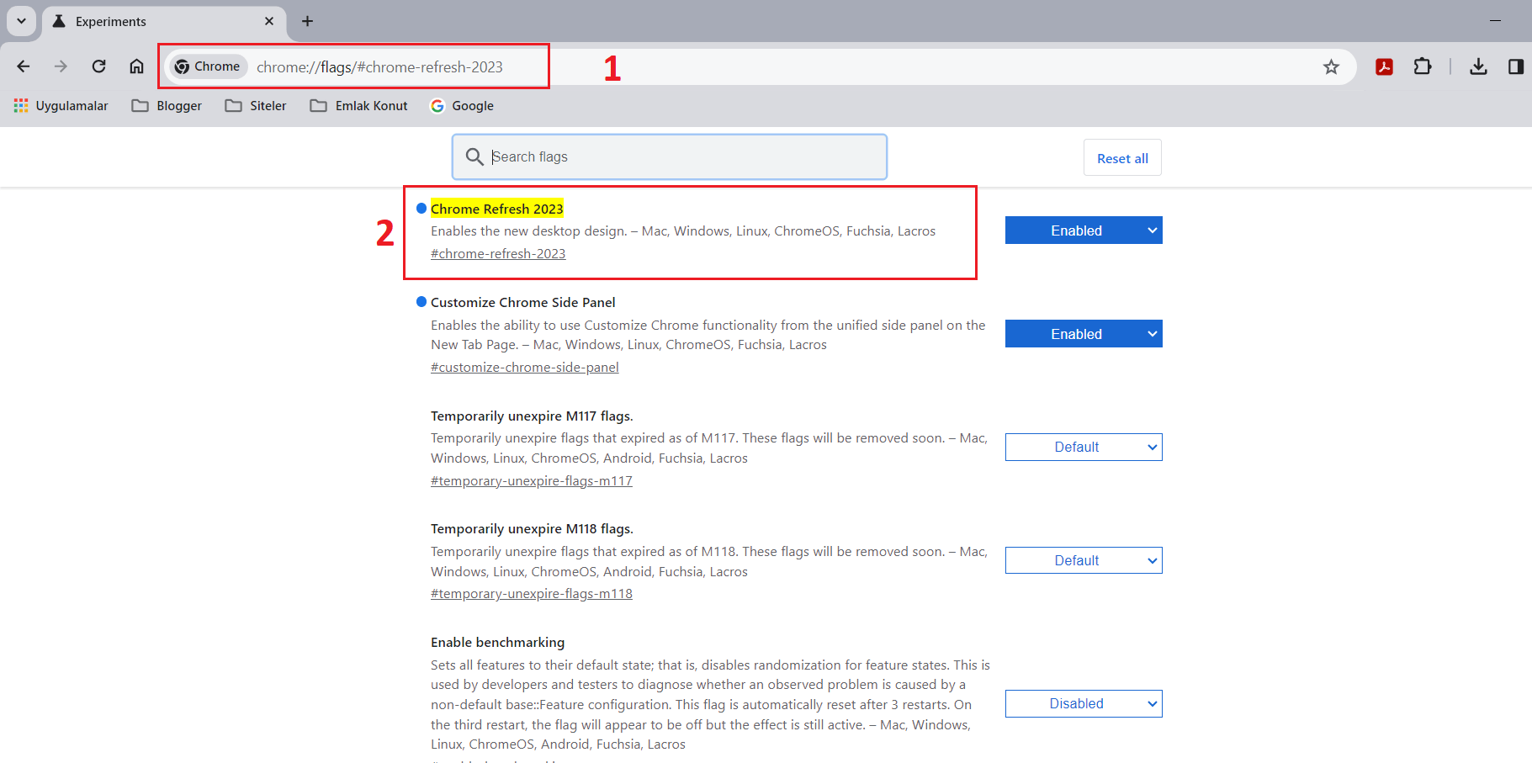Toggle the side panel icon

click(x=1516, y=66)
